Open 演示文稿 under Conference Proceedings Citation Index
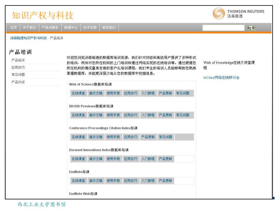Screen dimensions: 280x210 coord(96,137)
